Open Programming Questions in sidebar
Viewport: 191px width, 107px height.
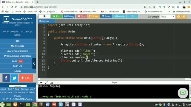click(x=18, y=56)
